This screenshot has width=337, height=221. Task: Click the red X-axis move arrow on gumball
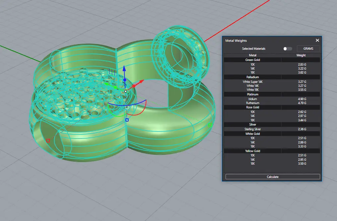click(x=141, y=81)
